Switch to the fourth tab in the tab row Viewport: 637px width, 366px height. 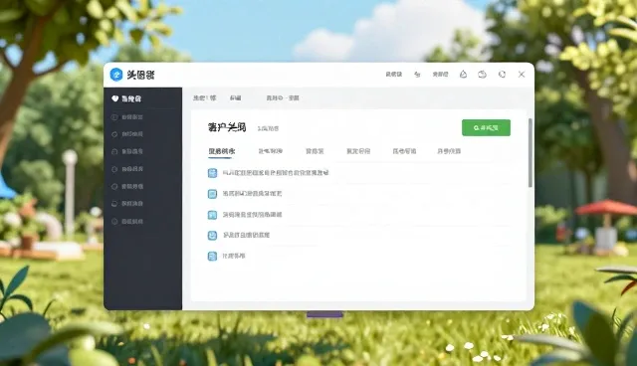click(358, 151)
